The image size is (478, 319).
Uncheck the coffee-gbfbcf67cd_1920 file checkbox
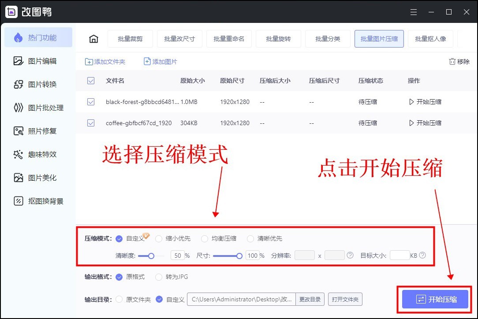click(91, 123)
